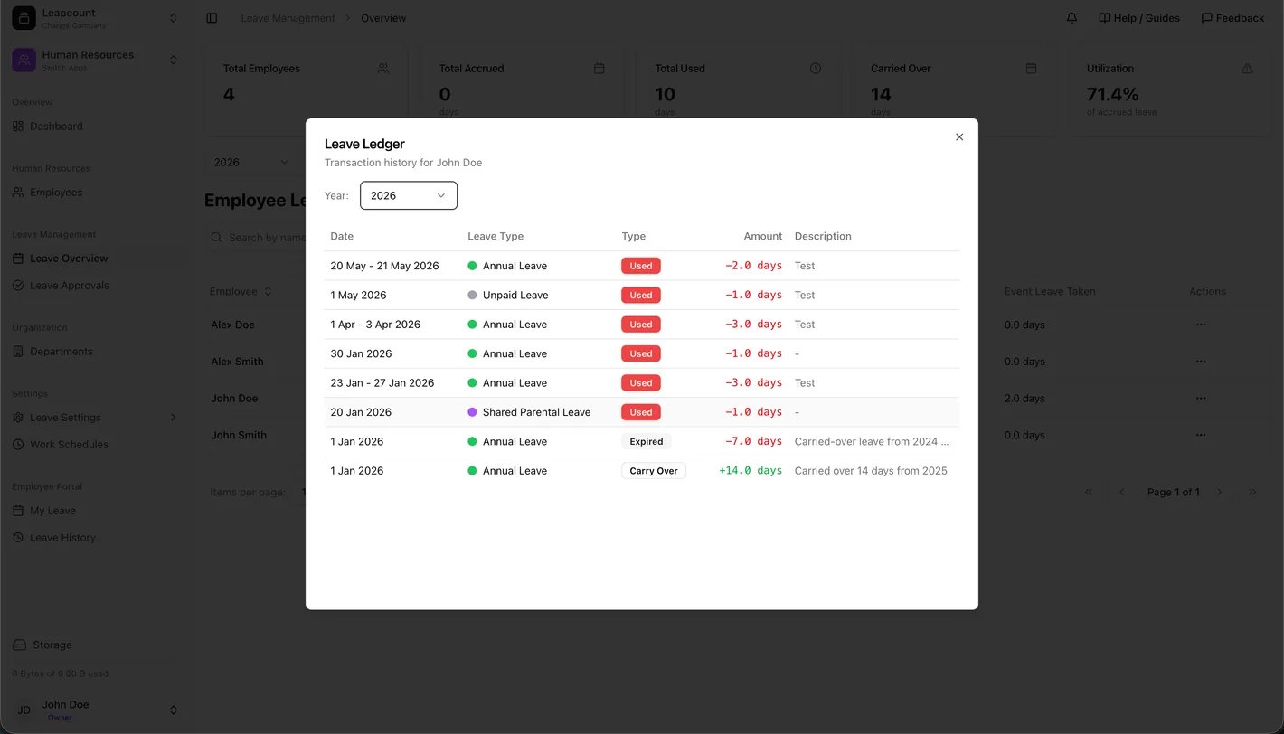This screenshot has width=1284, height=734.
Task: Click the Departments building icon
Action: point(18,352)
